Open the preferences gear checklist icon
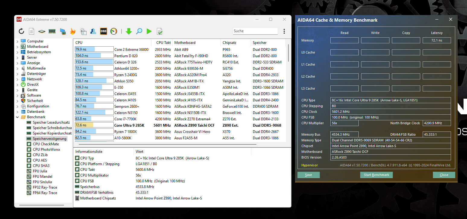 83,31
